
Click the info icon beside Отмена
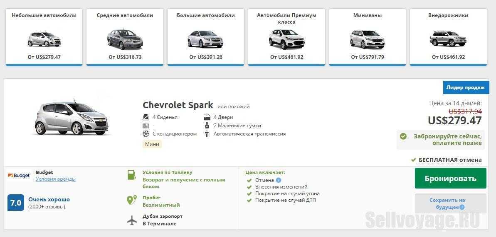pyautogui.click(x=279, y=180)
